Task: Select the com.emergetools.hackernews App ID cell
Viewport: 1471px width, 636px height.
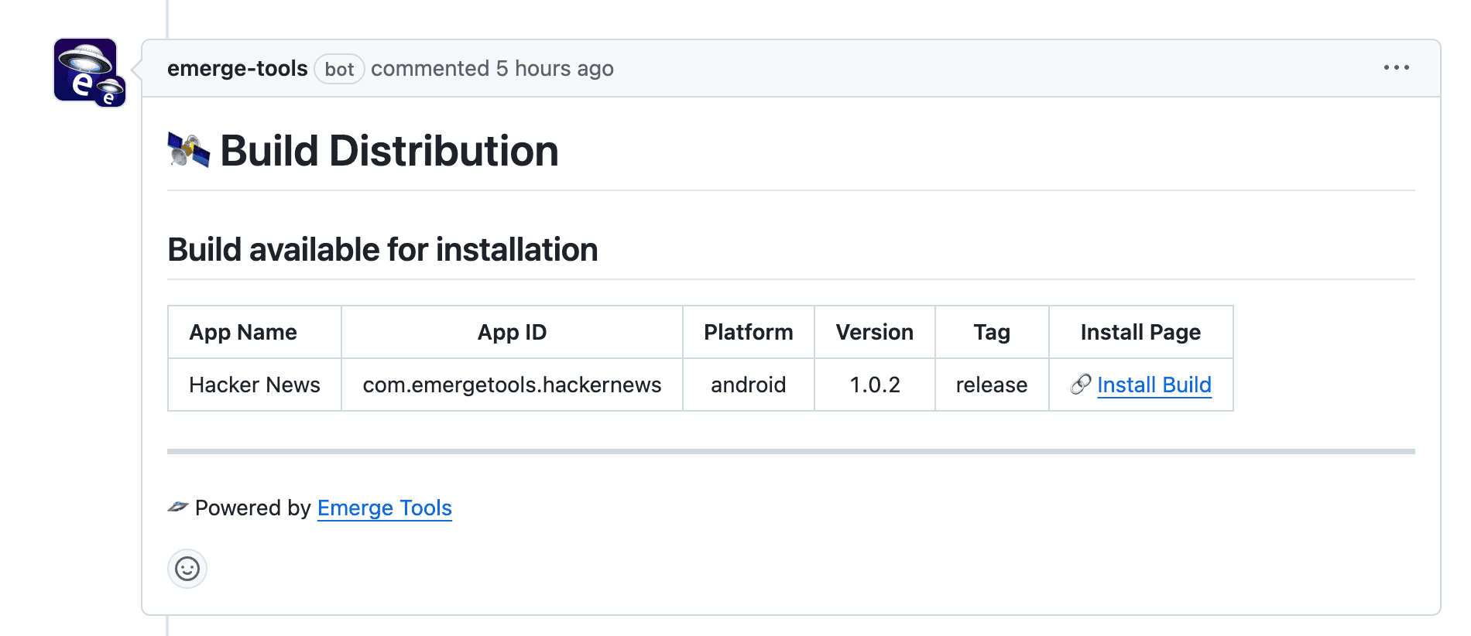Action: tap(512, 385)
